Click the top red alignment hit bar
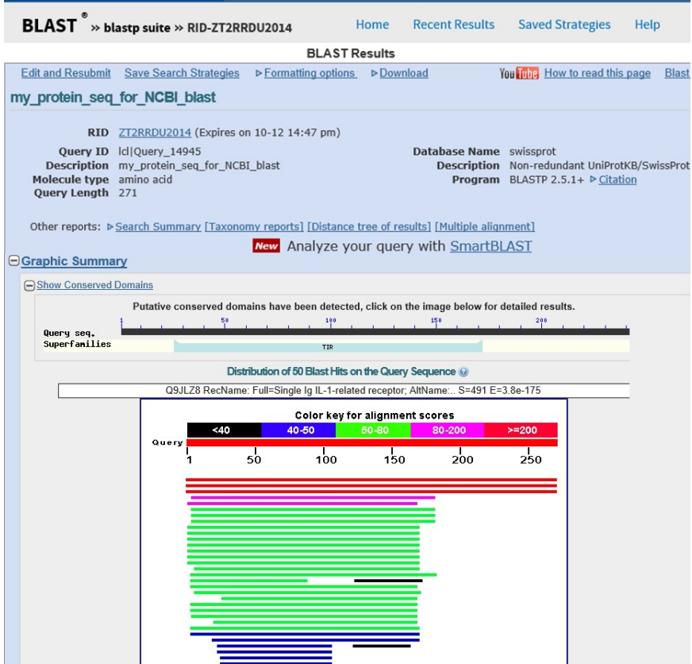The image size is (692, 664). (x=371, y=479)
